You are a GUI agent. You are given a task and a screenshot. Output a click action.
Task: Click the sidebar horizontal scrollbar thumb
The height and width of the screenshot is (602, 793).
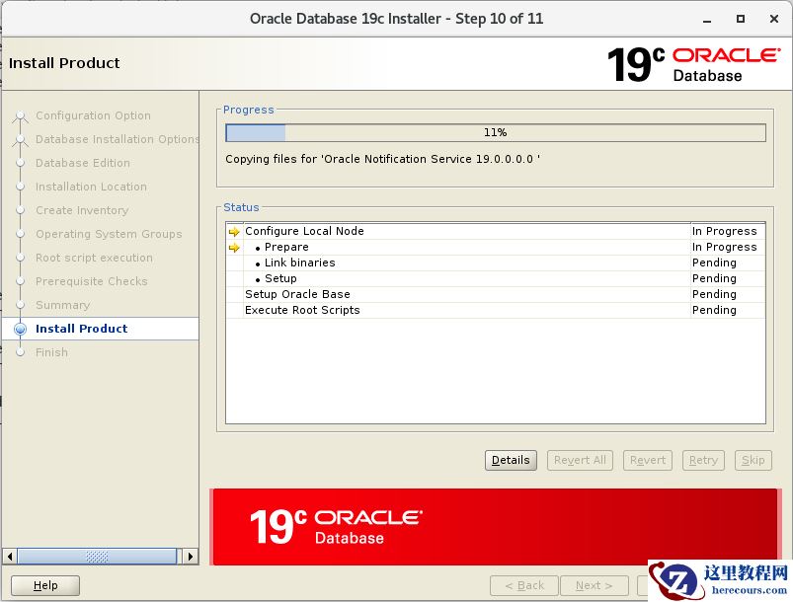tap(97, 557)
